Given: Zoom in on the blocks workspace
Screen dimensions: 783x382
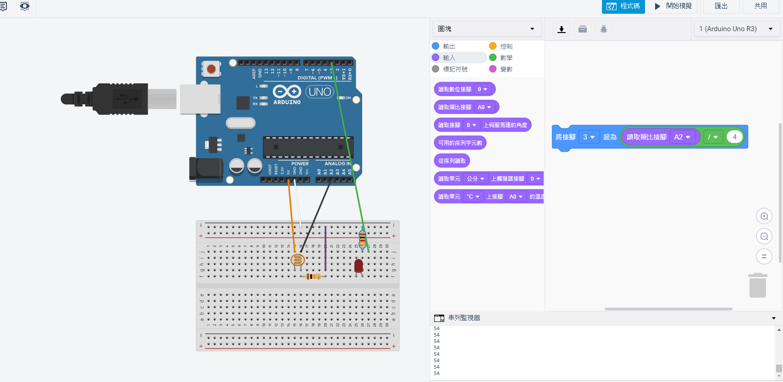Looking at the screenshot, I should click(x=764, y=216).
